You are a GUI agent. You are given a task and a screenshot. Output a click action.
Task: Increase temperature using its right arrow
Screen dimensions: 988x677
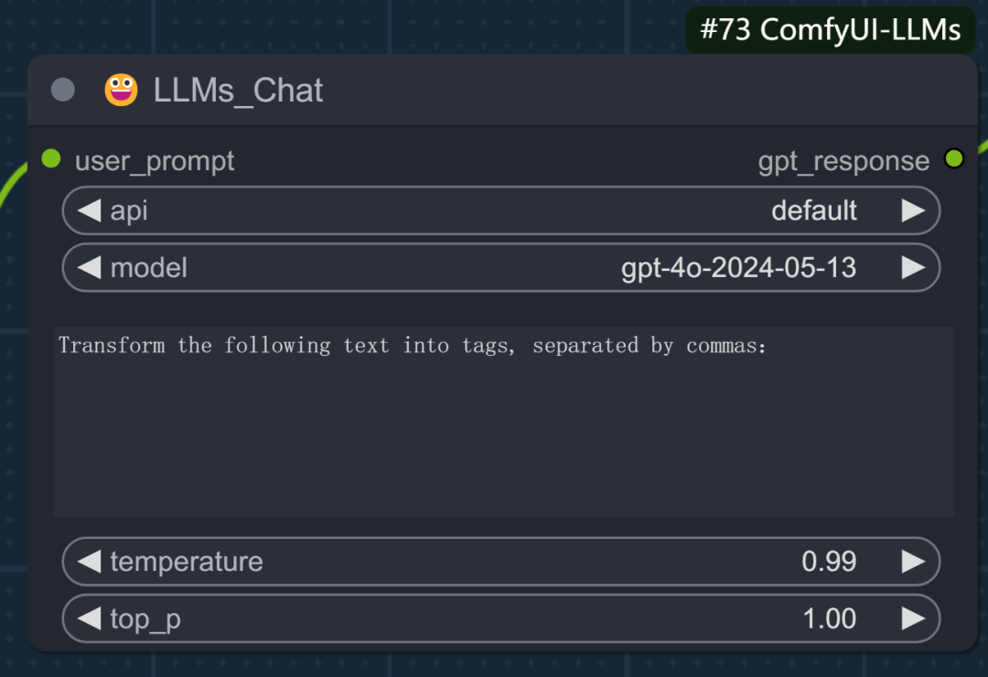pyautogui.click(x=913, y=561)
